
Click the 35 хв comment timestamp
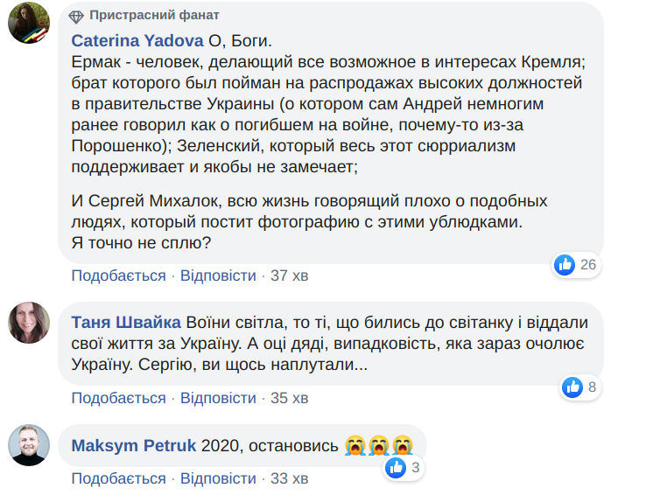point(290,398)
